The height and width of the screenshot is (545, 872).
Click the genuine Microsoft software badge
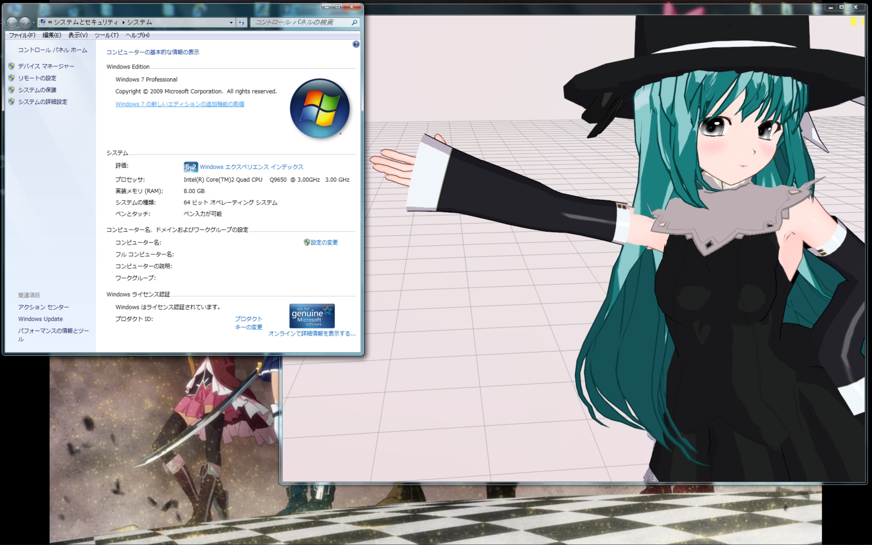(x=312, y=316)
